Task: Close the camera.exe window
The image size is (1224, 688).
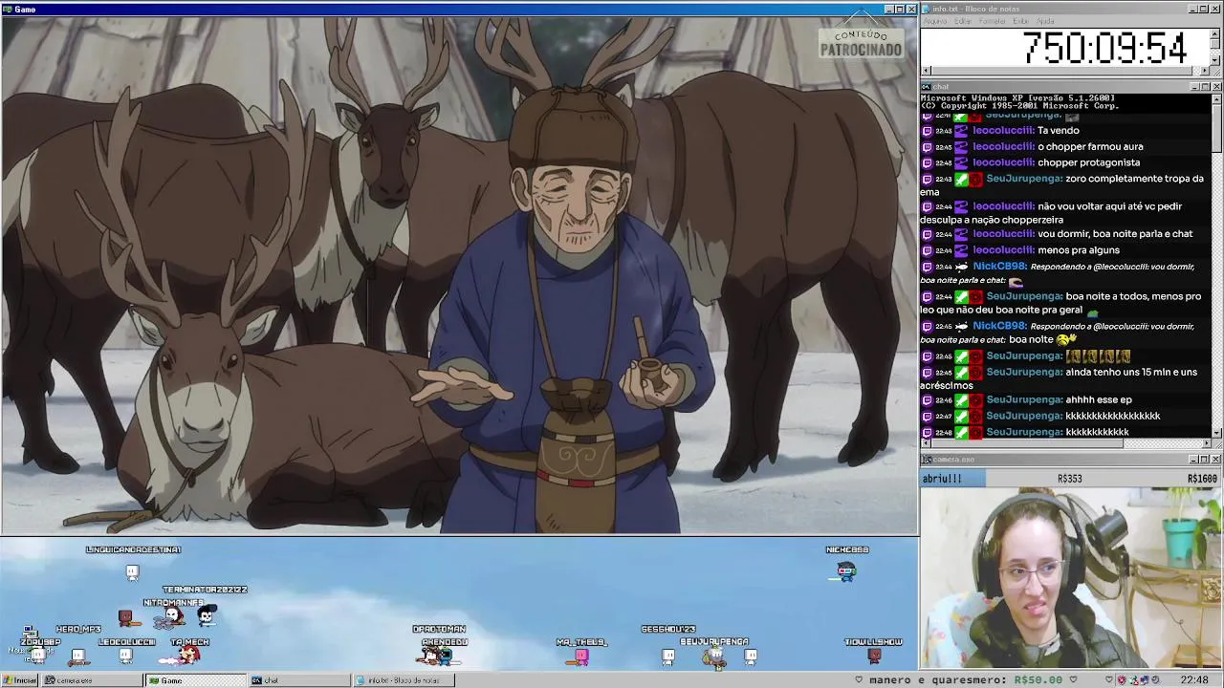Action: click(x=1216, y=460)
